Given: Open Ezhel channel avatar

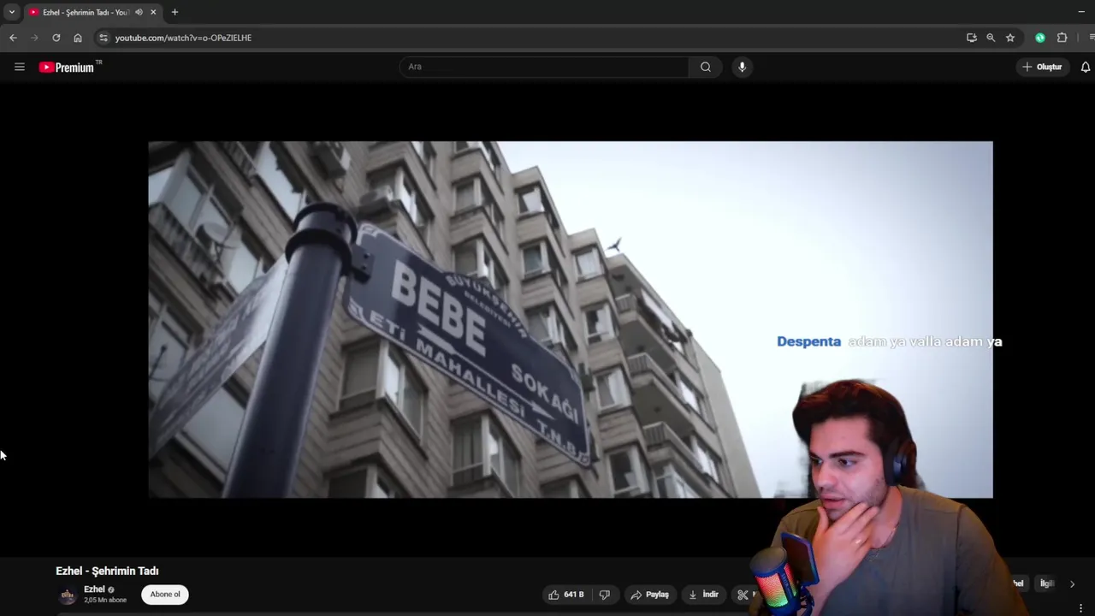Looking at the screenshot, I should pyautogui.click(x=68, y=595).
